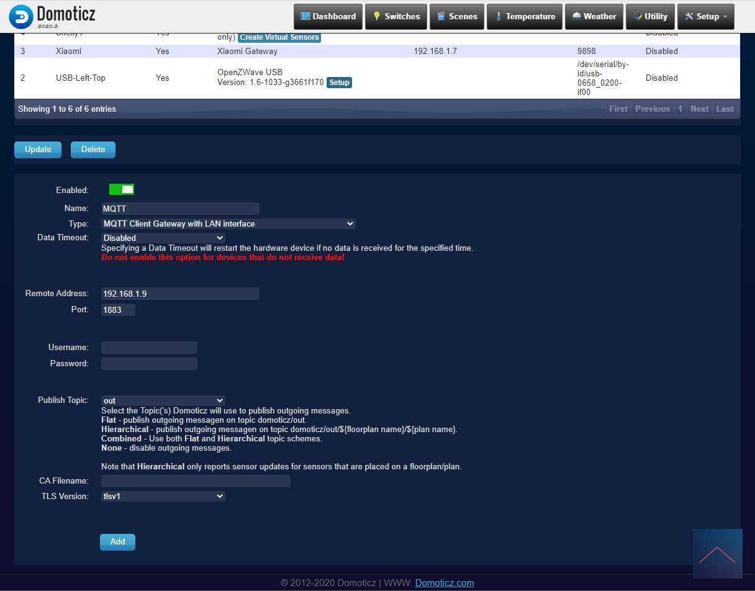Viewport: 755px width, 591px height.
Task: Open the Scenes tab
Action: pyautogui.click(x=457, y=17)
